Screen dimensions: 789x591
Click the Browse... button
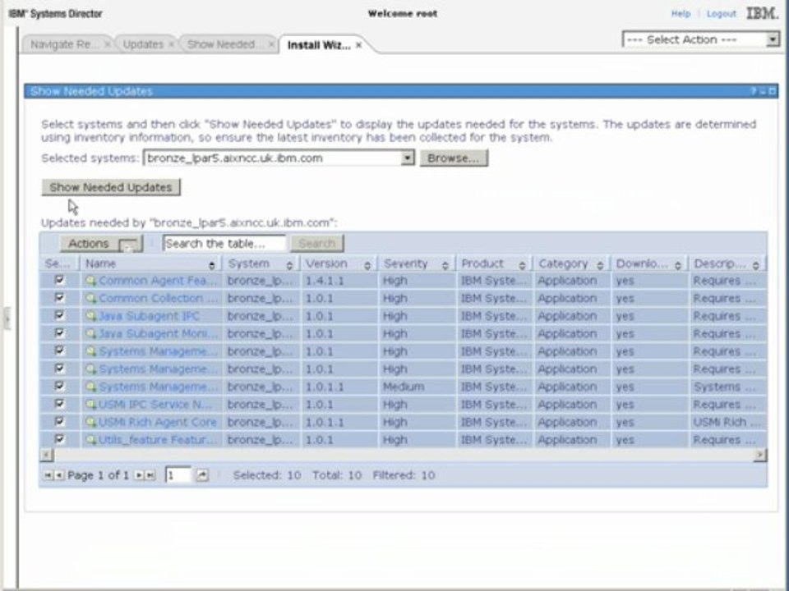[454, 158]
